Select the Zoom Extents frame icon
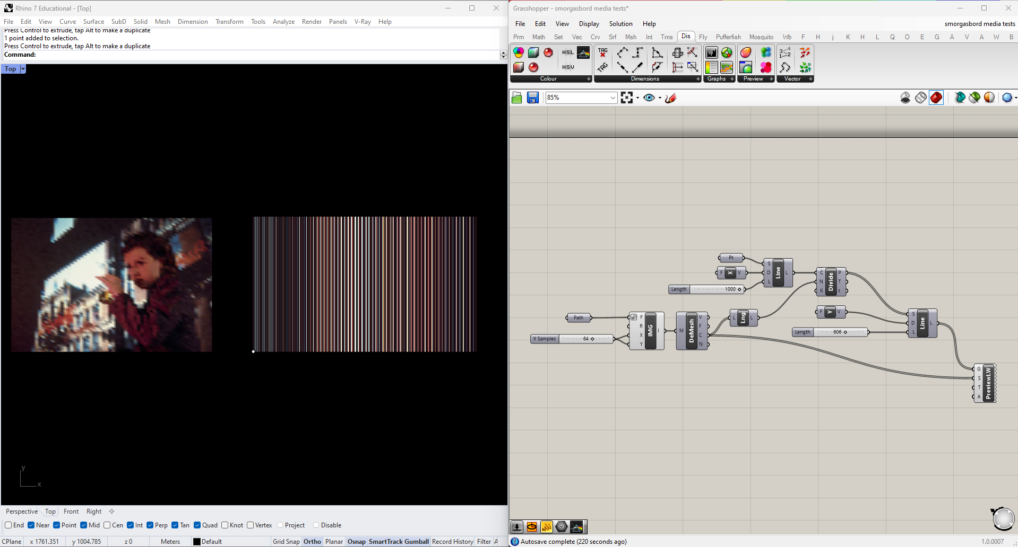This screenshot has height=547, width=1018. [627, 98]
